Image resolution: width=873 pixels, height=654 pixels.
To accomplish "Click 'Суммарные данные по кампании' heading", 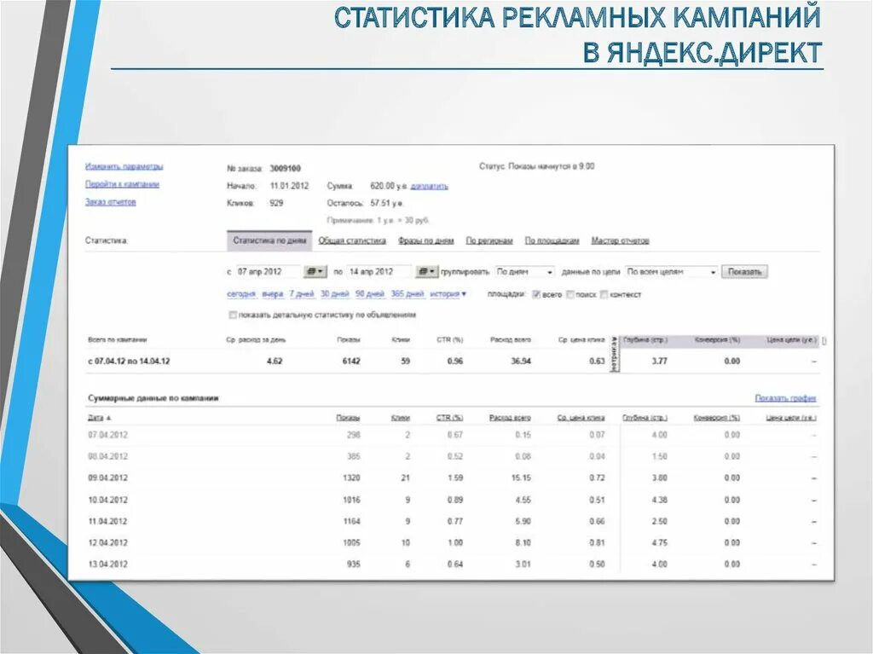I will (153, 398).
